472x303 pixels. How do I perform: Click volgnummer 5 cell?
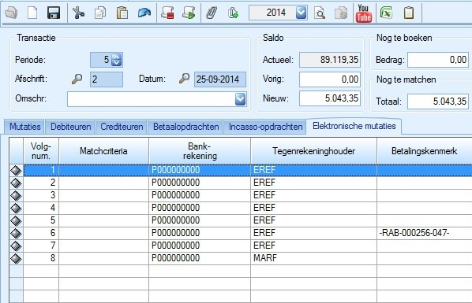[41, 220]
